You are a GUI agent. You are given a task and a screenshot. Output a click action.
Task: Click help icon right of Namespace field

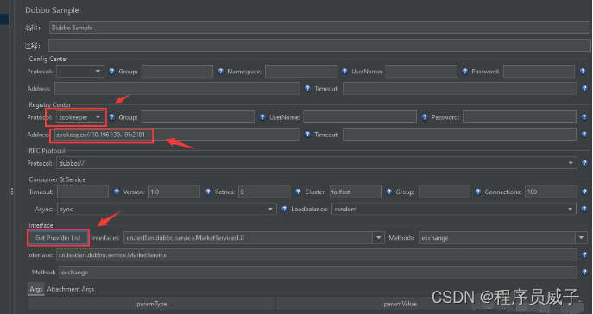click(344, 72)
